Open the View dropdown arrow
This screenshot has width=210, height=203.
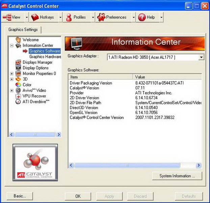pos(27,17)
